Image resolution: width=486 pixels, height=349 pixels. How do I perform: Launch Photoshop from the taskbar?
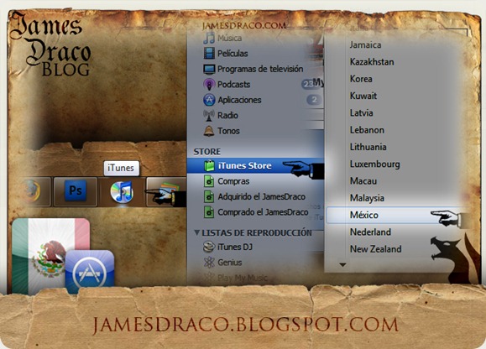tap(76, 191)
